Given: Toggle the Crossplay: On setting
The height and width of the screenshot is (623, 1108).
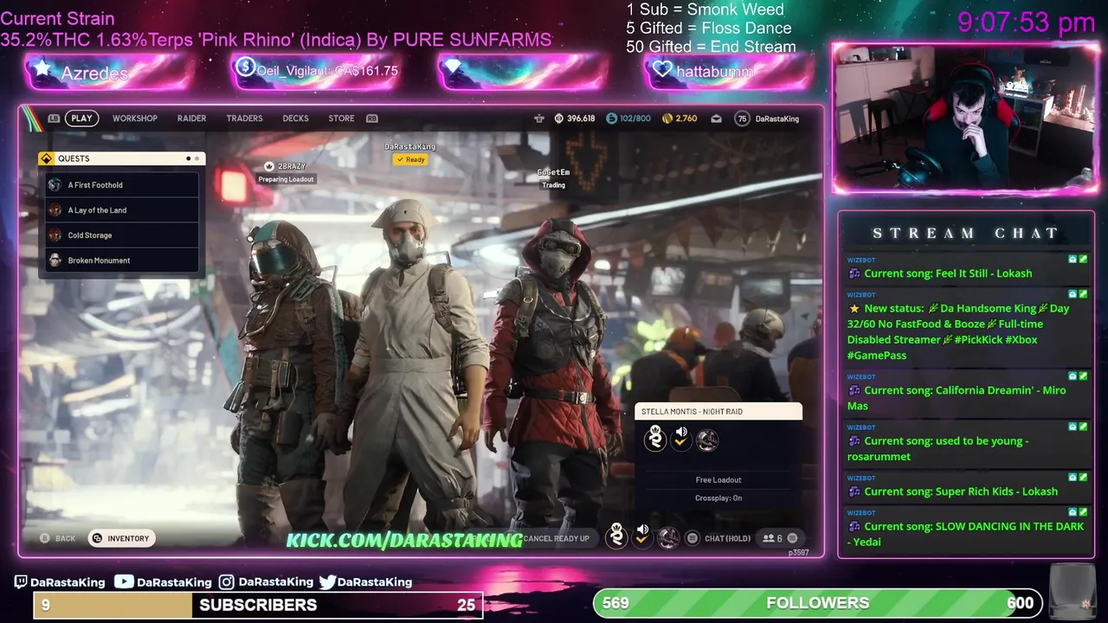Looking at the screenshot, I should coord(718,498).
